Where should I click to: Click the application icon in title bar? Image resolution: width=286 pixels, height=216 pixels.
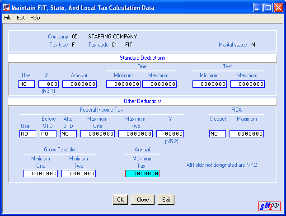tap(6, 8)
